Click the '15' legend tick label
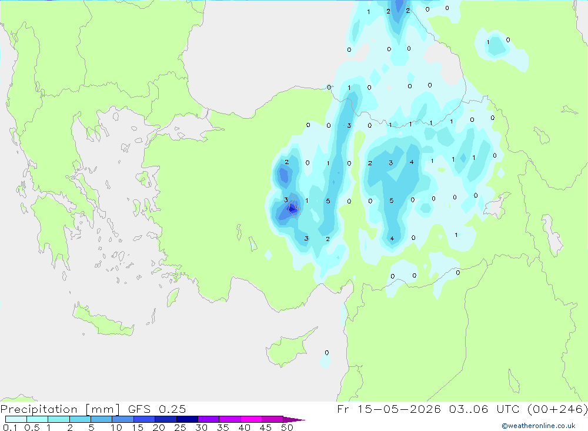This screenshot has height=431, width=588. tap(138, 427)
